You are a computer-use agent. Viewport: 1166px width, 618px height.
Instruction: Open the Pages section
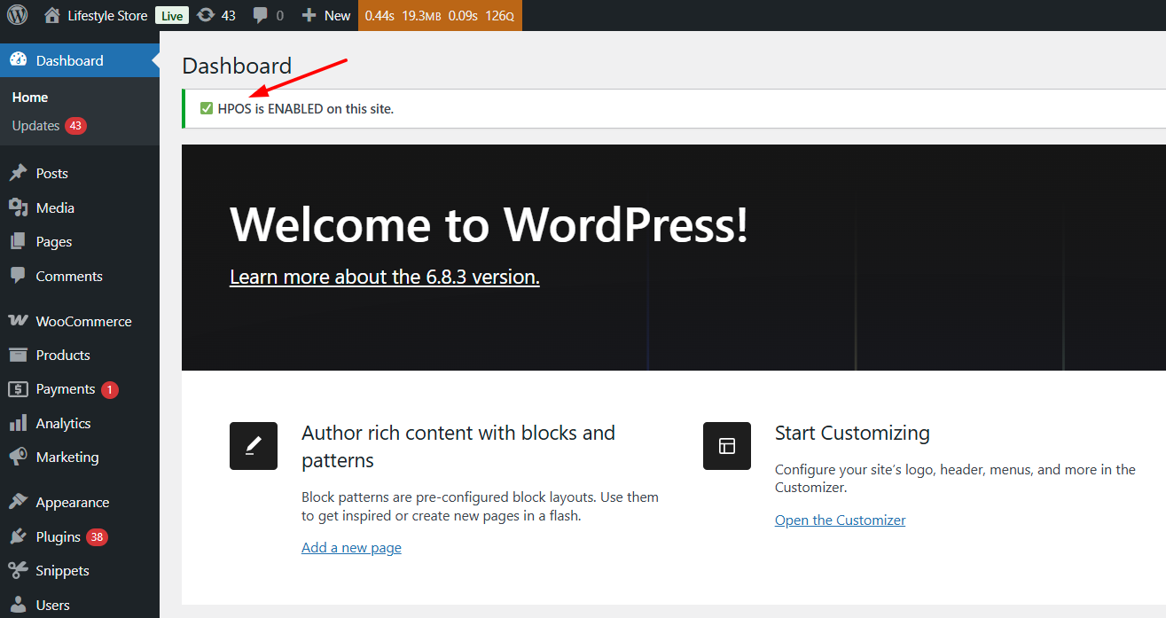53,241
